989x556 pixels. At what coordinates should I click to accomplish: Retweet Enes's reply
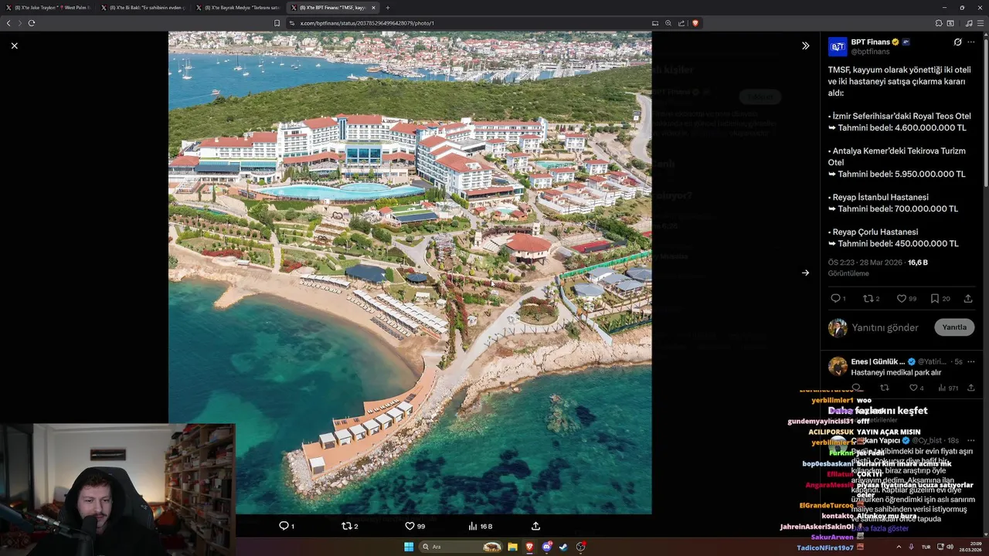(885, 388)
